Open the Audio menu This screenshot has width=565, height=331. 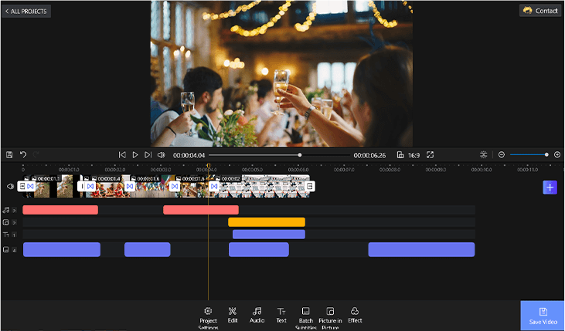257,315
